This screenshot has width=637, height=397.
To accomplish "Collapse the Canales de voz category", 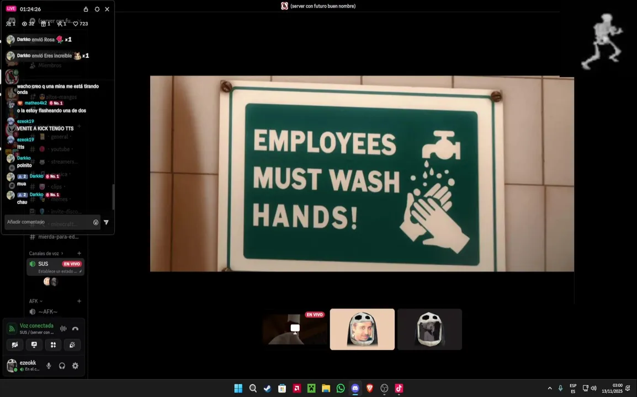I will point(46,253).
